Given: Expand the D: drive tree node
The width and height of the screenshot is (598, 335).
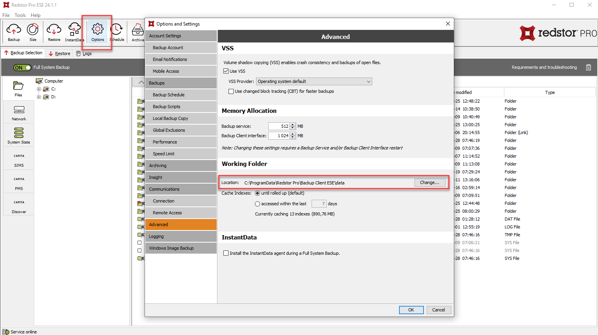Looking at the screenshot, I should (39, 97).
